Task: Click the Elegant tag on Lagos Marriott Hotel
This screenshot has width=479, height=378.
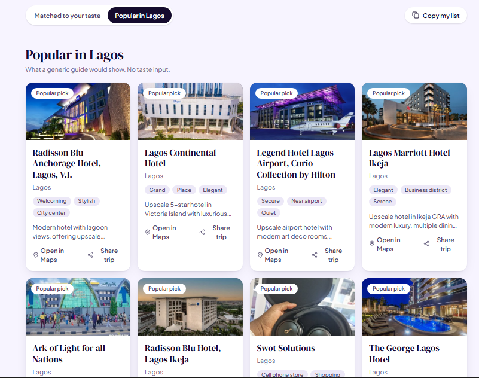Action: pos(383,190)
